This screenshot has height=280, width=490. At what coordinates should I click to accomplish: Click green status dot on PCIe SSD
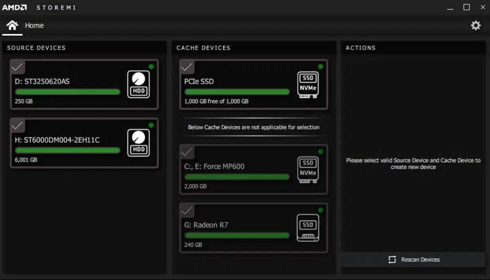click(321, 66)
